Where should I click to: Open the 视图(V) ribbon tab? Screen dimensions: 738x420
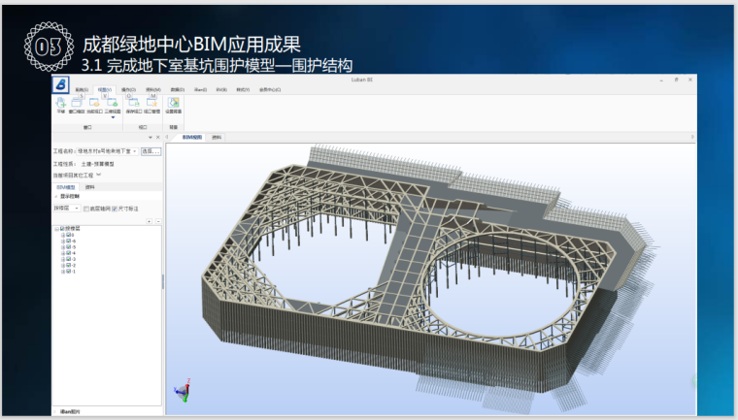[104, 89]
